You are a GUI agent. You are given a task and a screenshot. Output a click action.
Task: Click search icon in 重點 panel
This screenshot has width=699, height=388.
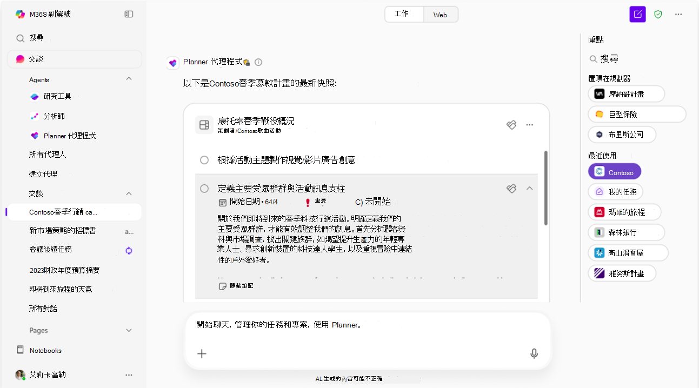(x=593, y=59)
